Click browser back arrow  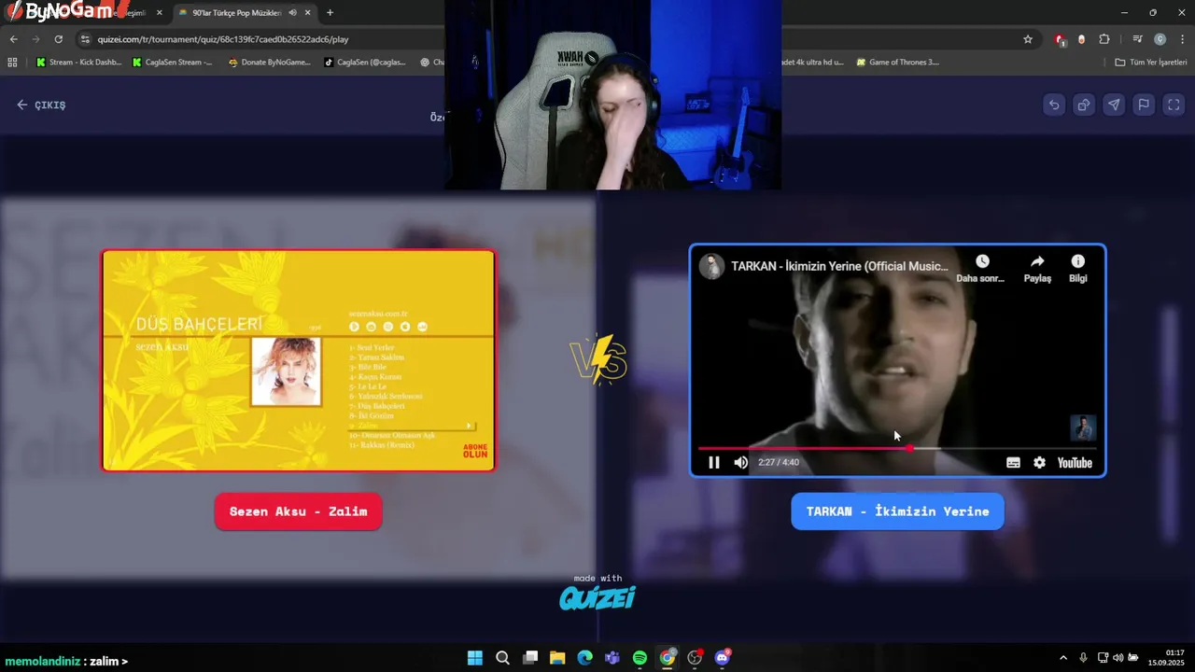point(13,39)
